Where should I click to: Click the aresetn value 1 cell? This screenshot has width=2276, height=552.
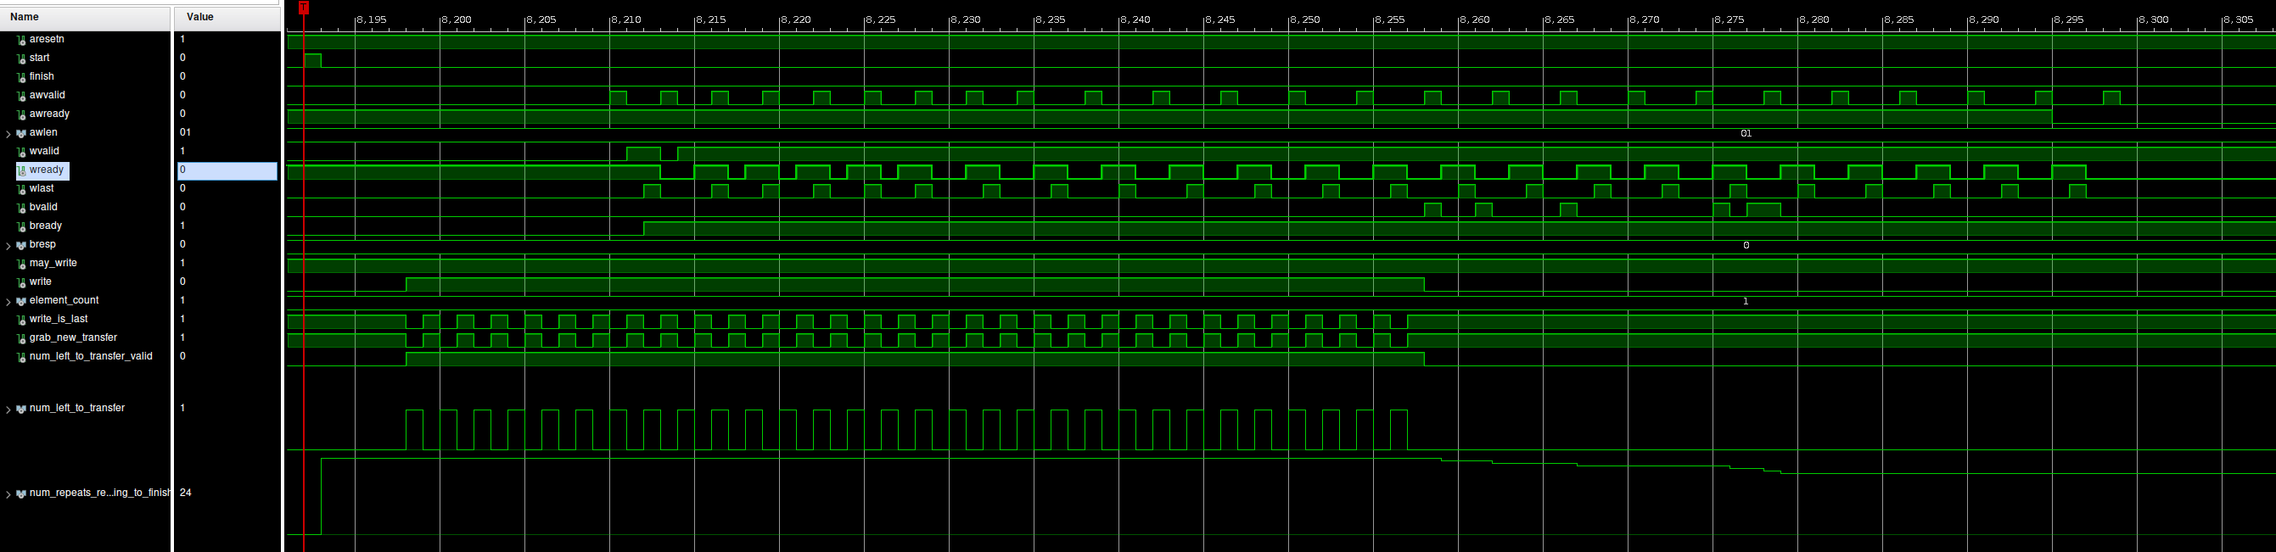tap(183, 39)
